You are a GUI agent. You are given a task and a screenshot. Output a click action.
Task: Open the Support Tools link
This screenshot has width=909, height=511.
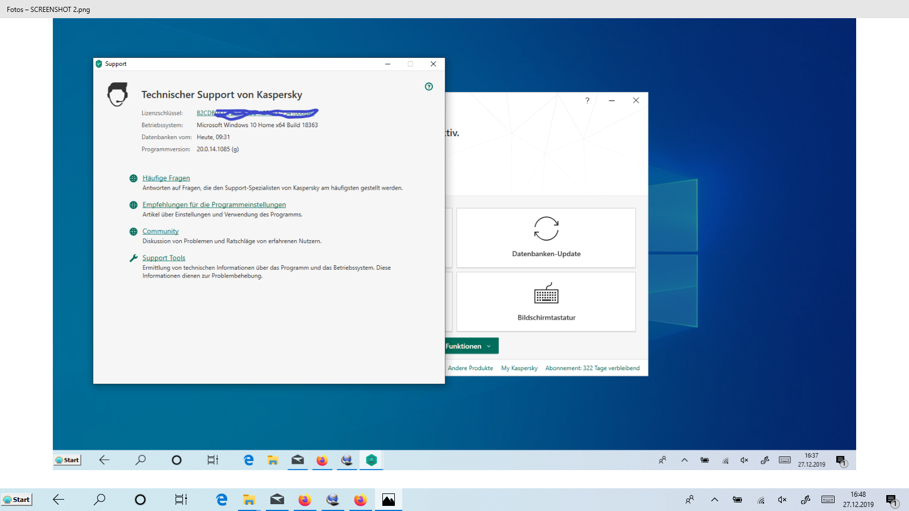[164, 258]
